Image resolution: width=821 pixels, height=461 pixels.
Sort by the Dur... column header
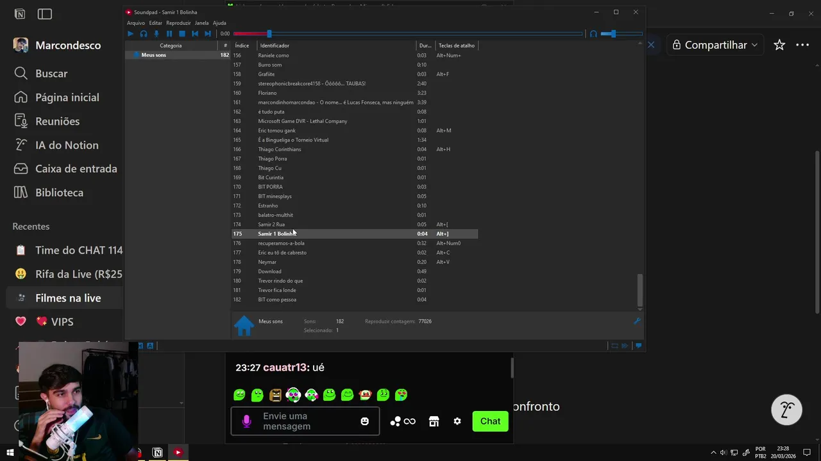click(x=425, y=45)
